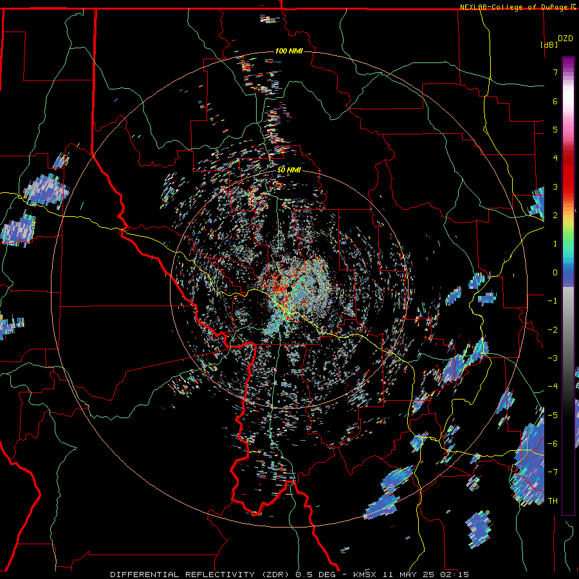Click the 3 value on the color scale
This screenshot has height=579, width=579.
[x=555, y=187]
